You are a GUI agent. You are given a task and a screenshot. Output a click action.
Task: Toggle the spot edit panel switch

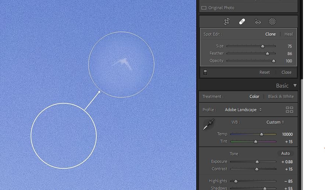(x=205, y=72)
